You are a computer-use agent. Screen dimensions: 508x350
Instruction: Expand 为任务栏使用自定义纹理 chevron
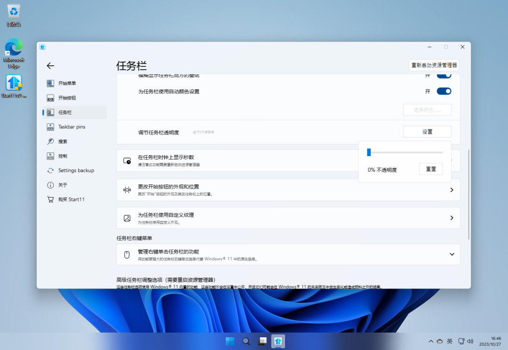452,218
